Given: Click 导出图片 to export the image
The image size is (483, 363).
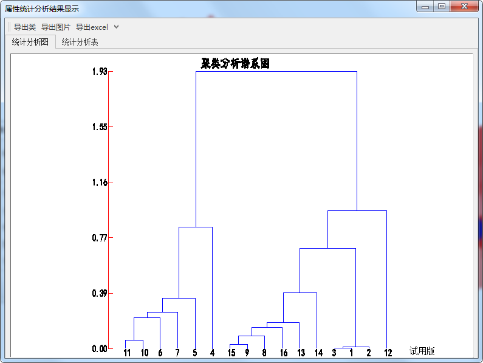Looking at the screenshot, I should (56, 27).
